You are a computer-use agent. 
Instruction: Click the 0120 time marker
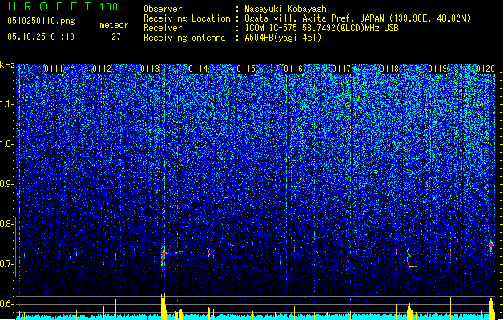coord(486,69)
